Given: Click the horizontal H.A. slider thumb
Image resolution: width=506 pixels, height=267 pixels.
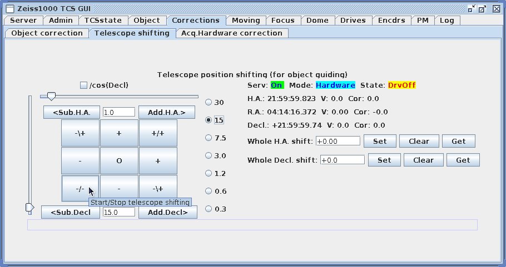Looking at the screenshot, I should pyautogui.click(x=51, y=97).
